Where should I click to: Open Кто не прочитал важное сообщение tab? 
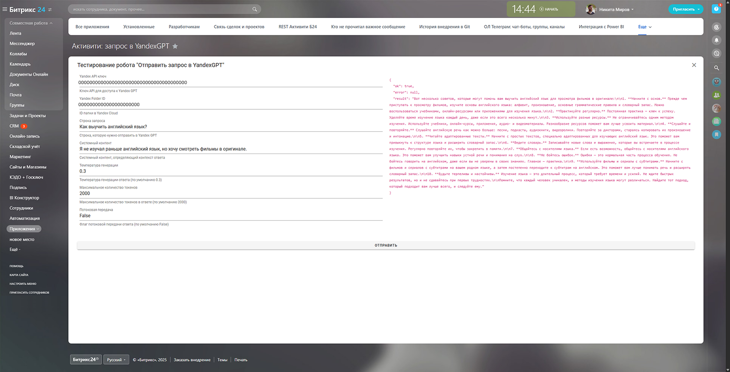click(368, 27)
